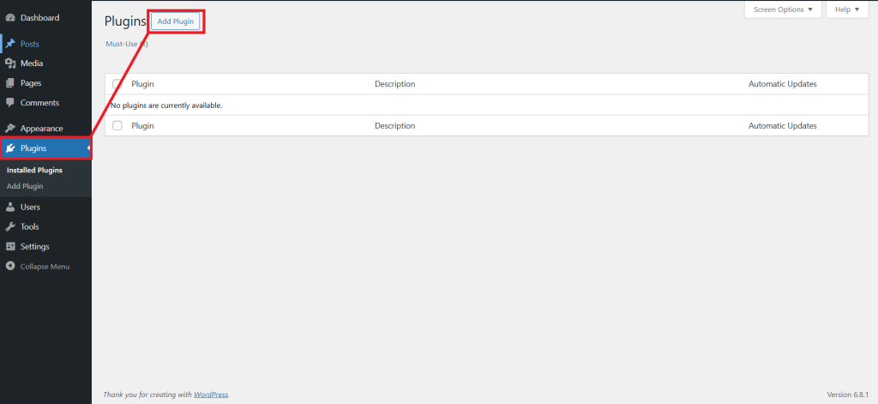Click the Plugin column header in the table header row

(x=143, y=84)
